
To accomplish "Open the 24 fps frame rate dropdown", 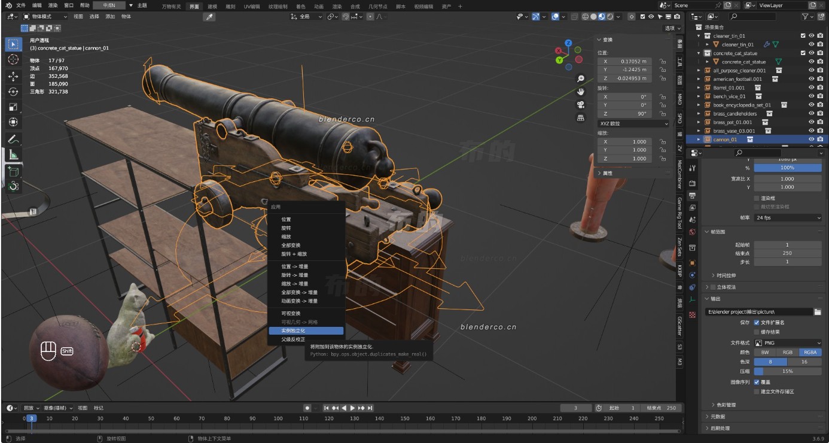I will pyautogui.click(x=788, y=218).
